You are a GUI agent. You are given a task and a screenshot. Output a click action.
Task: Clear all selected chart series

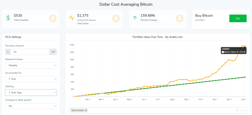click(x=237, y=110)
